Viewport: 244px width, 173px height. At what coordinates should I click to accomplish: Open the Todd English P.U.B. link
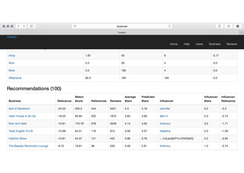tap(21, 131)
